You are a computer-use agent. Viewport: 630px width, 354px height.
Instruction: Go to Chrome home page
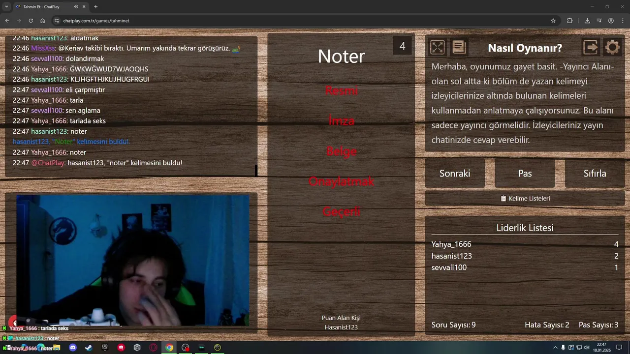(x=43, y=21)
